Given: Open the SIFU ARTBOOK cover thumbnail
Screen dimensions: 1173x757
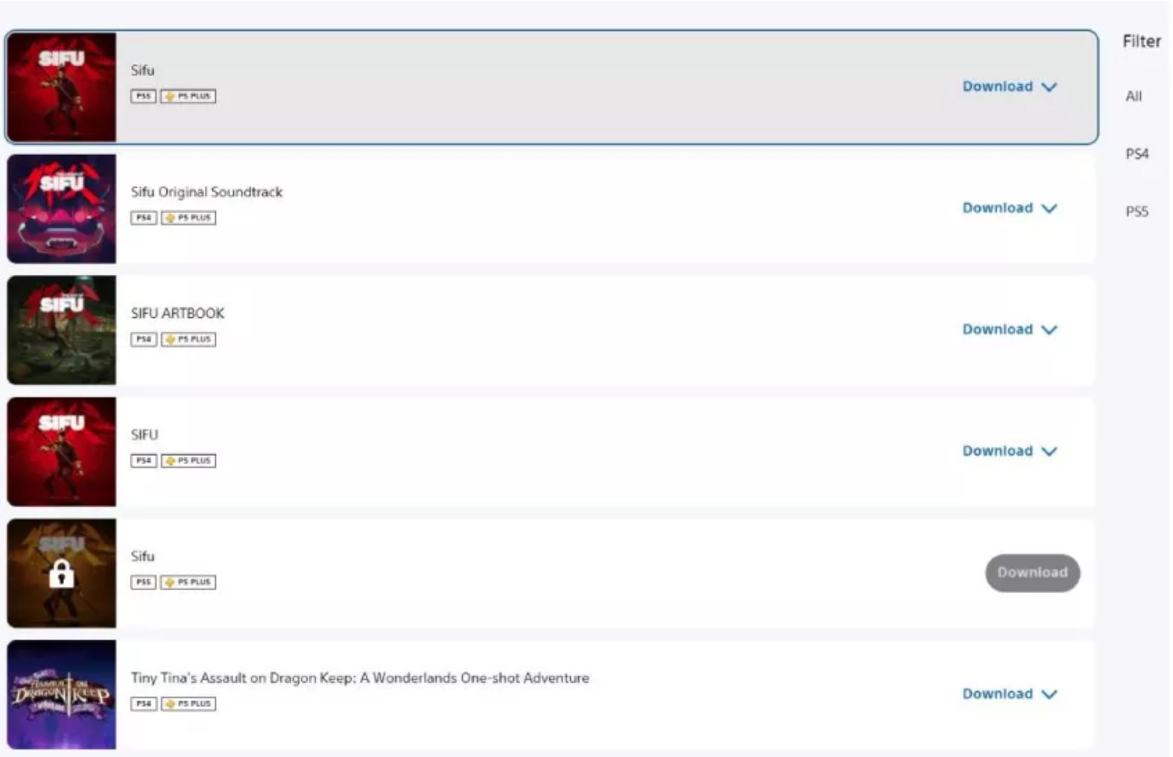Looking at the screenshot, I should 62,330.
